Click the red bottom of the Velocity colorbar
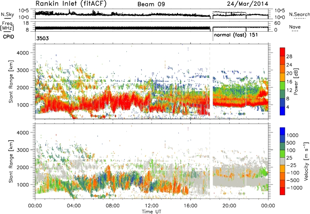 click(282, 191)
